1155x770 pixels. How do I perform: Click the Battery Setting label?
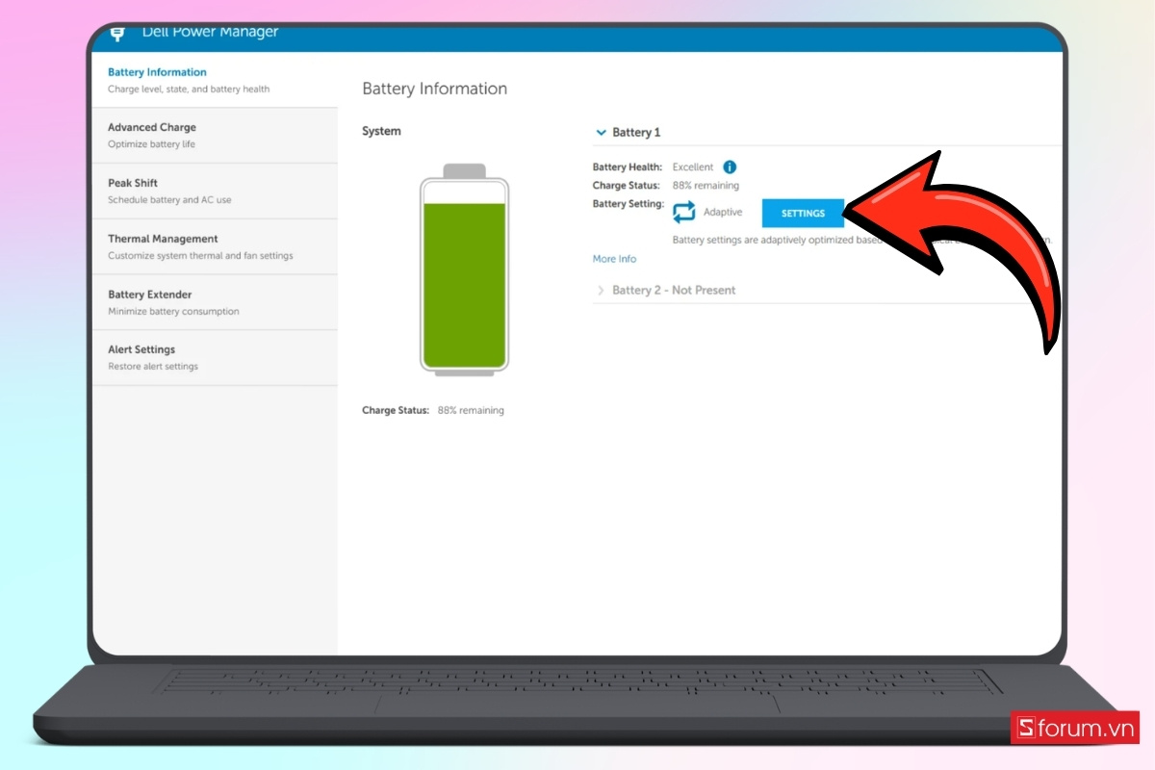pyautogui.click(x=629, y=204)
